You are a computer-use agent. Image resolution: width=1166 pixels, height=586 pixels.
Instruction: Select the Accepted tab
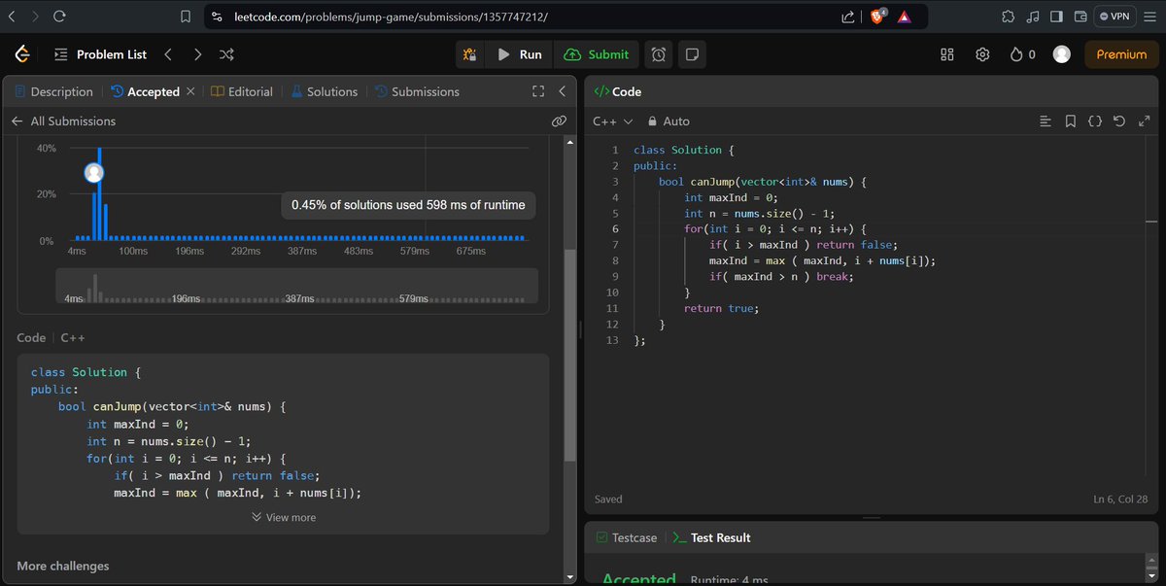(146, 91)
